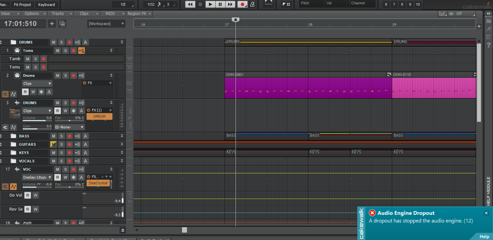Click the freeze snowflake icon on DRUMS audio track
The image size is (493, 240).
(73, 111)
